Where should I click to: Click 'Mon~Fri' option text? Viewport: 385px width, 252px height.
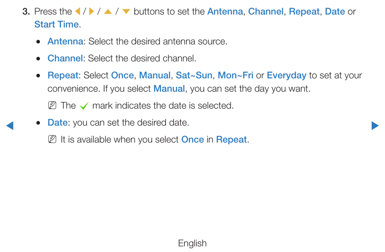235,75
